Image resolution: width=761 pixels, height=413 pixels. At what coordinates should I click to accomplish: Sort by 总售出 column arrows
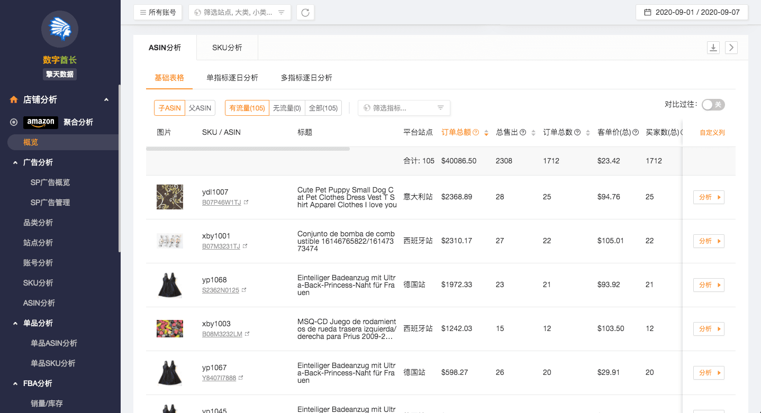click(533, 133)
